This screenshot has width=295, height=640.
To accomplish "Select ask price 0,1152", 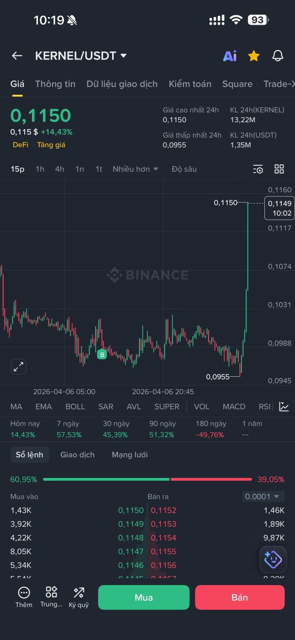I will pyautogui.click(x=163, y=510).
